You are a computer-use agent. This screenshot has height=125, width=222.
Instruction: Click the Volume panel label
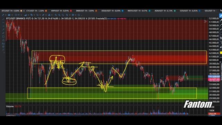point(10,107)
